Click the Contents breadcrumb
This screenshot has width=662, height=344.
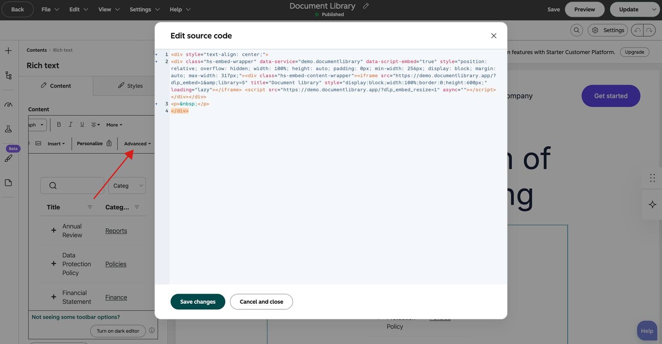coord(37,50)
